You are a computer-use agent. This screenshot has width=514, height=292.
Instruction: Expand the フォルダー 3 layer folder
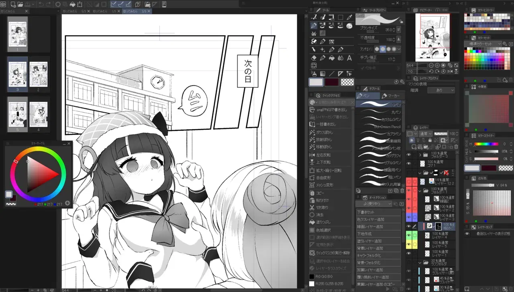pos(420,155)
